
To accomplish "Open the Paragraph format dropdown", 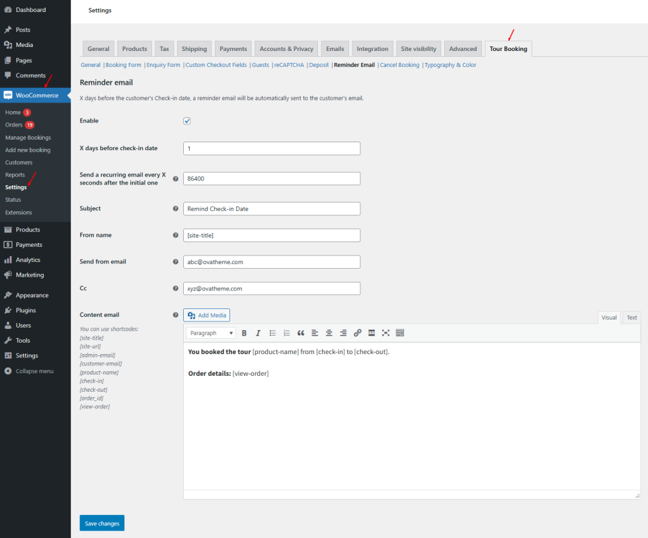I will 210,333.
